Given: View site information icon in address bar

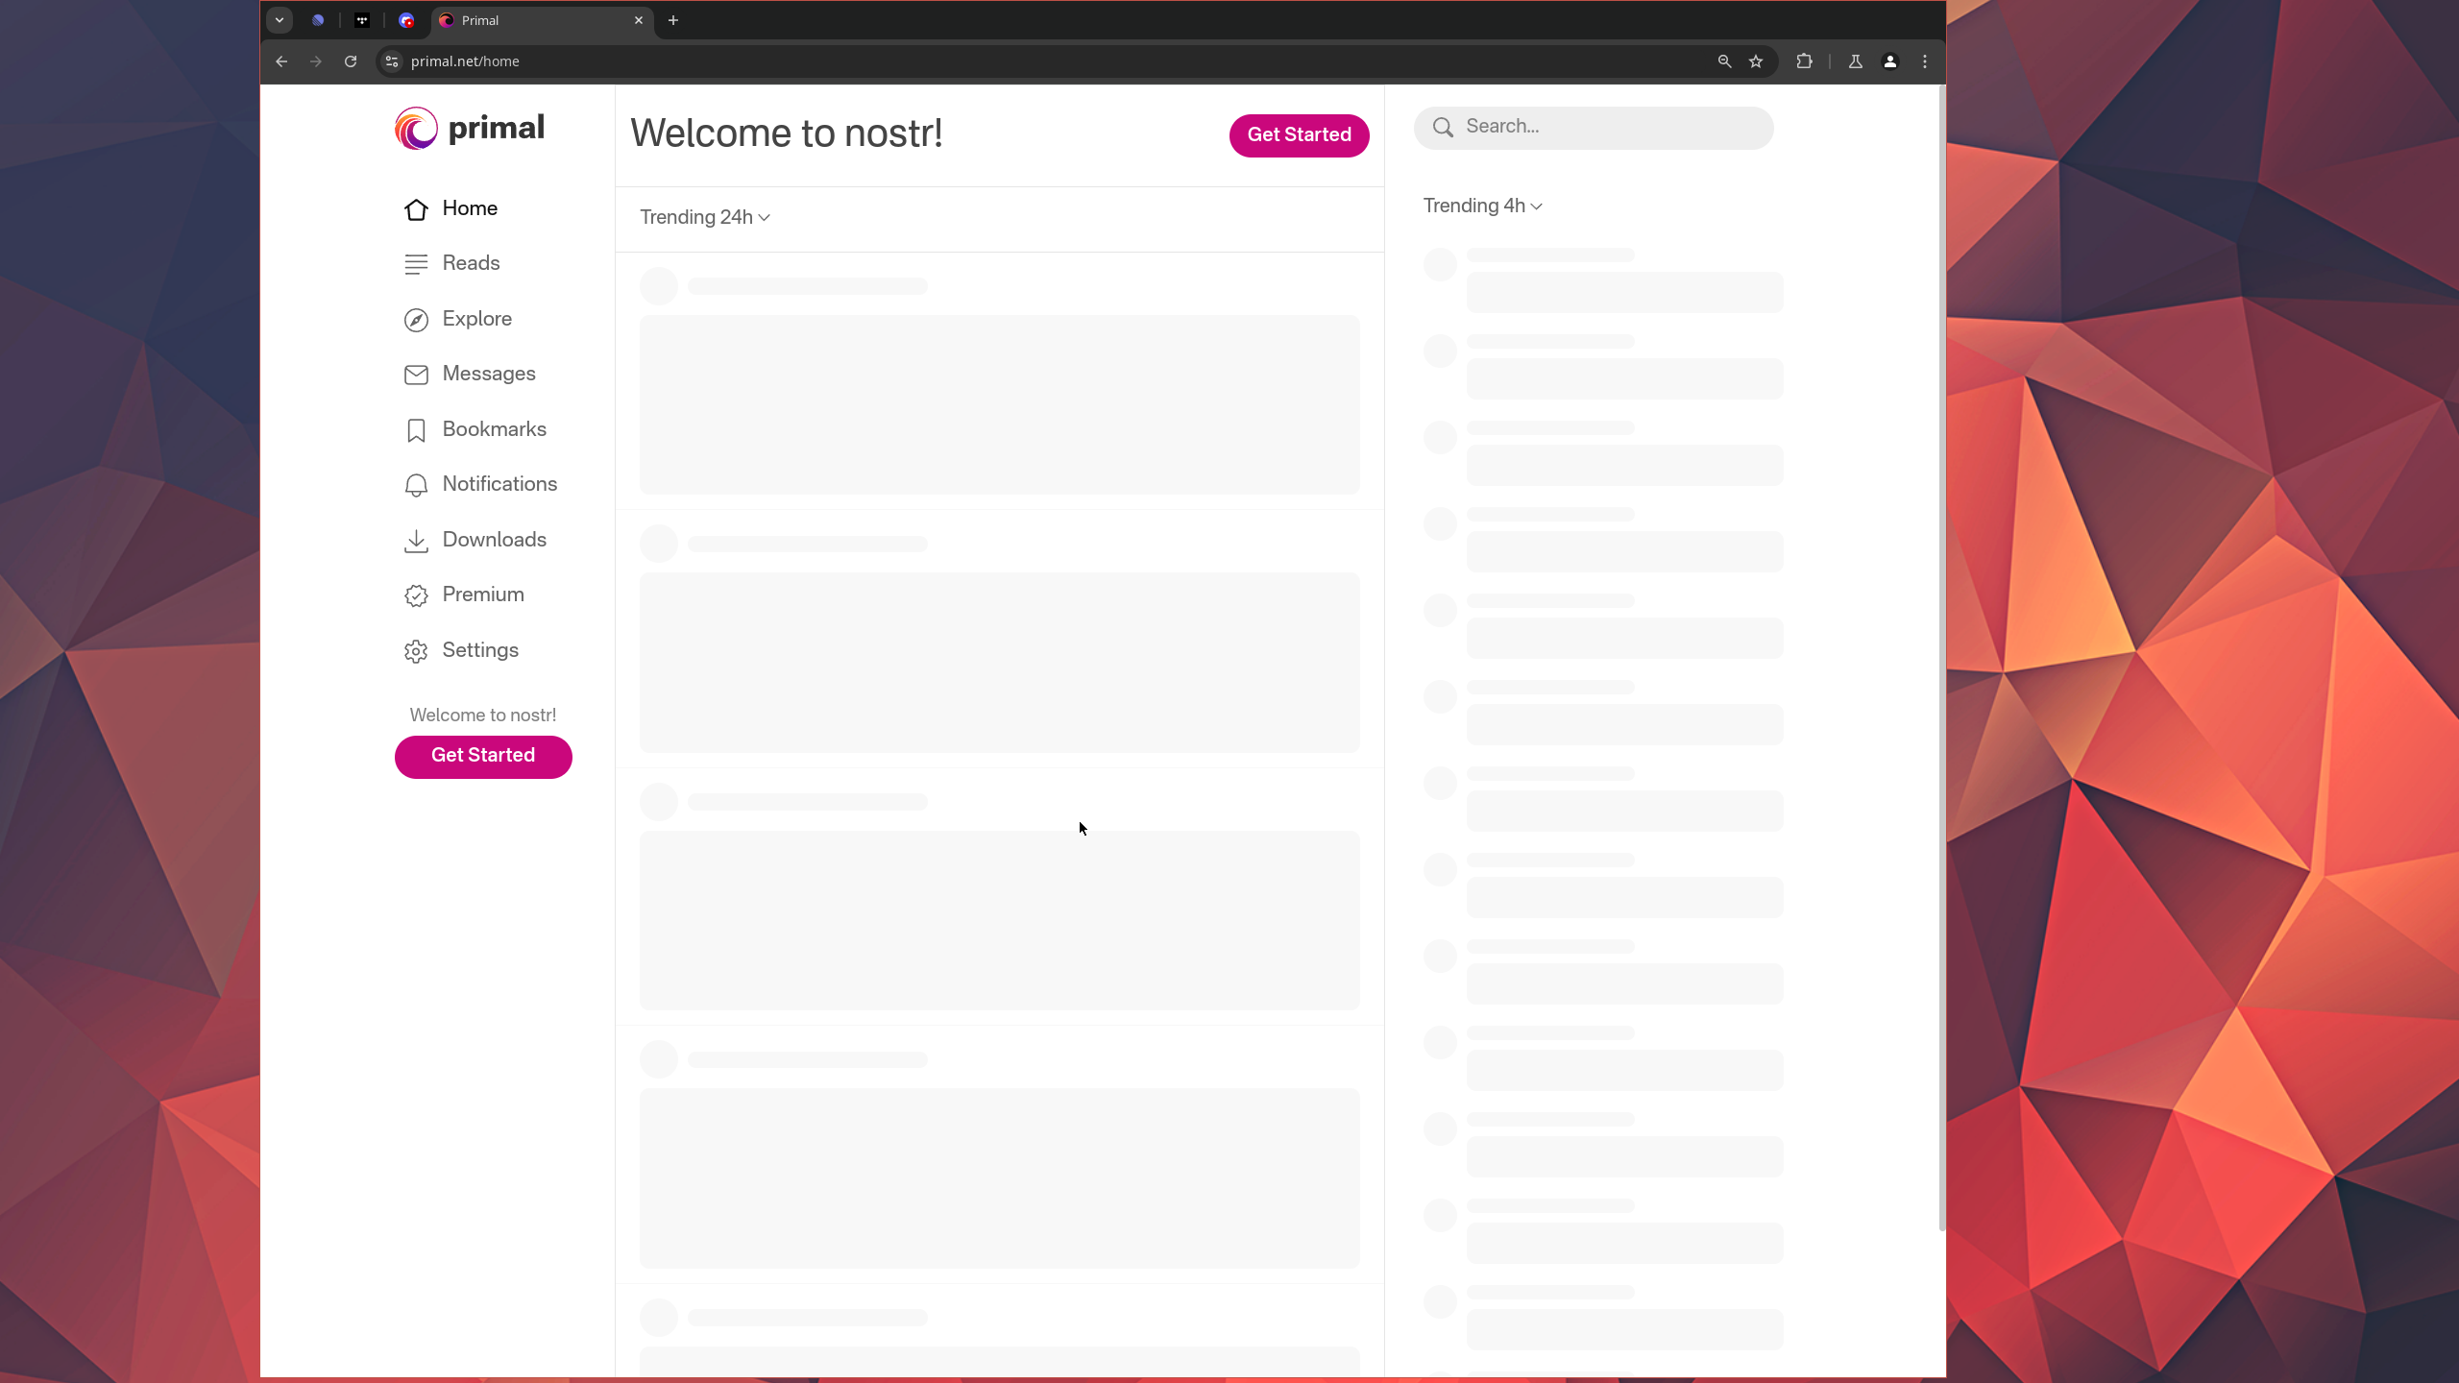Looking at the screenshot, I should (391, 61).
